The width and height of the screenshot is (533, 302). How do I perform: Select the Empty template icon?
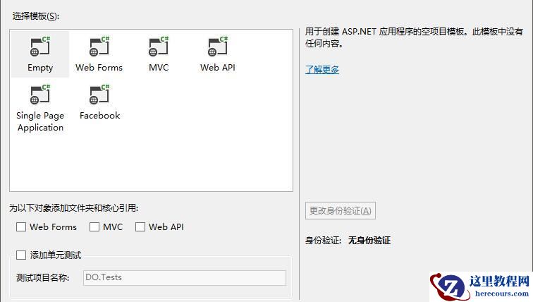click(40, 47)
